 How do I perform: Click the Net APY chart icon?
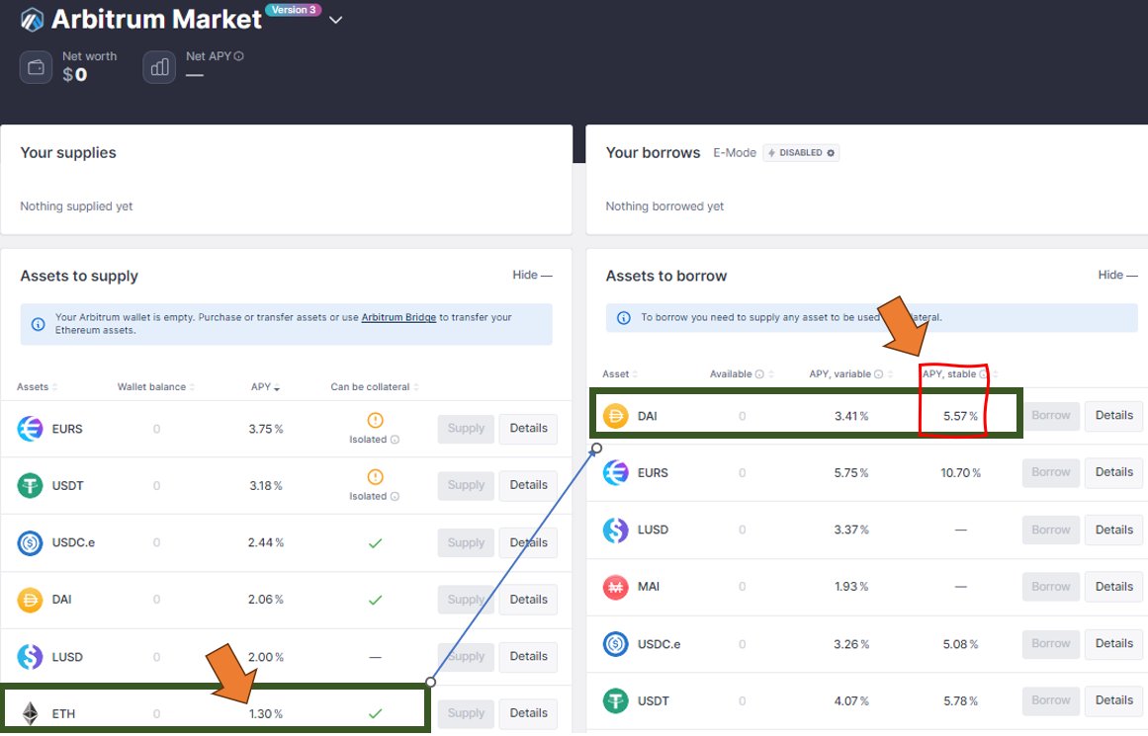(x=159, y=67)
